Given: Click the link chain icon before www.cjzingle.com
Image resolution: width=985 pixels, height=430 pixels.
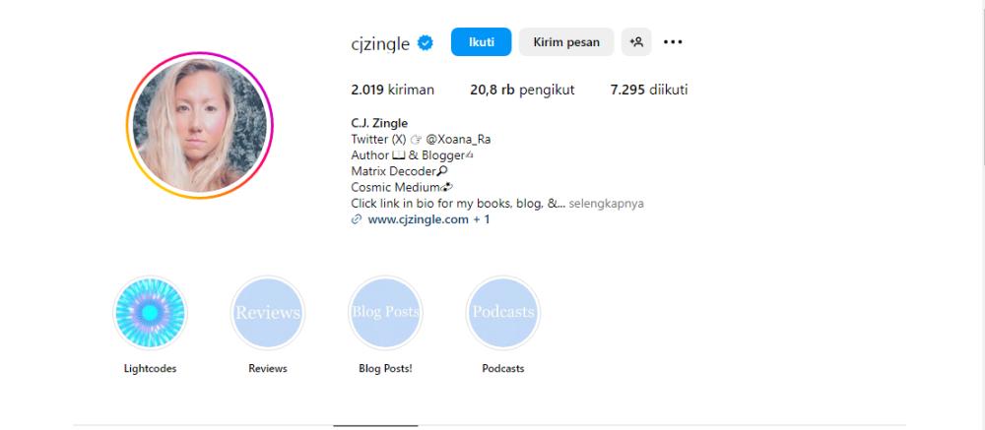Looking at the screenshot, I should coord(357,219).
